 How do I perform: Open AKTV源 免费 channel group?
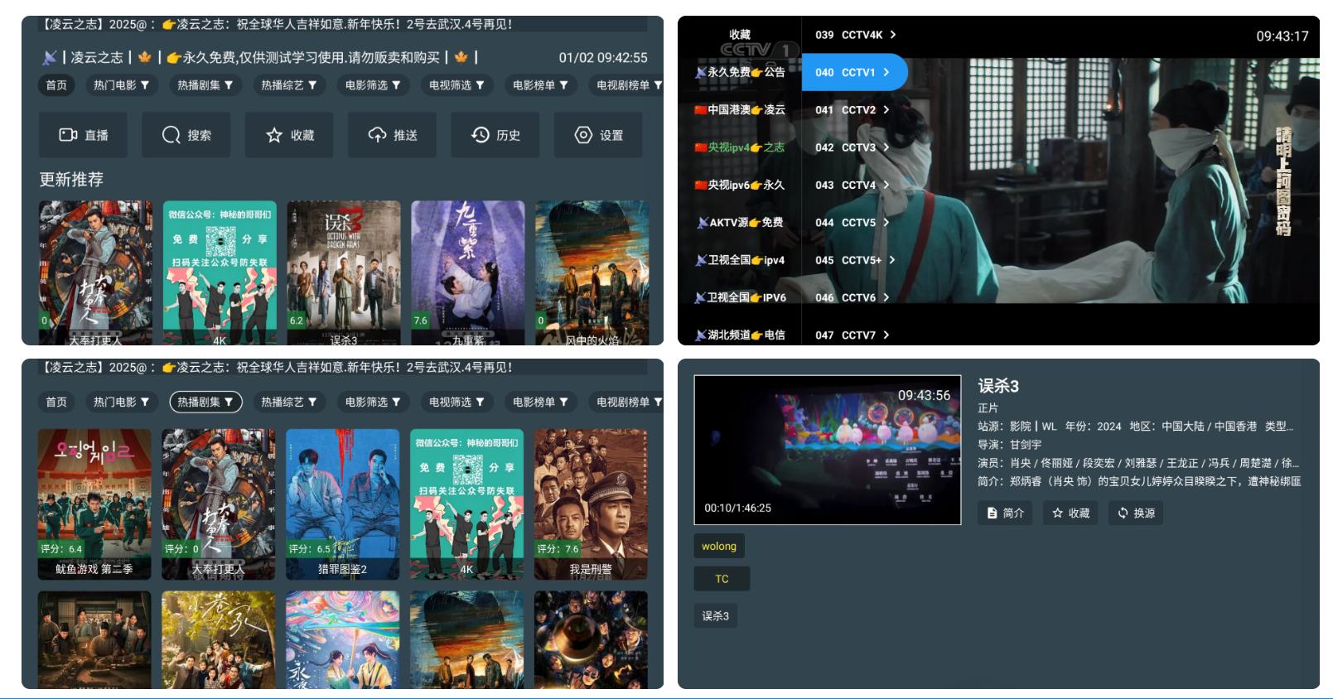pos(740,222)
